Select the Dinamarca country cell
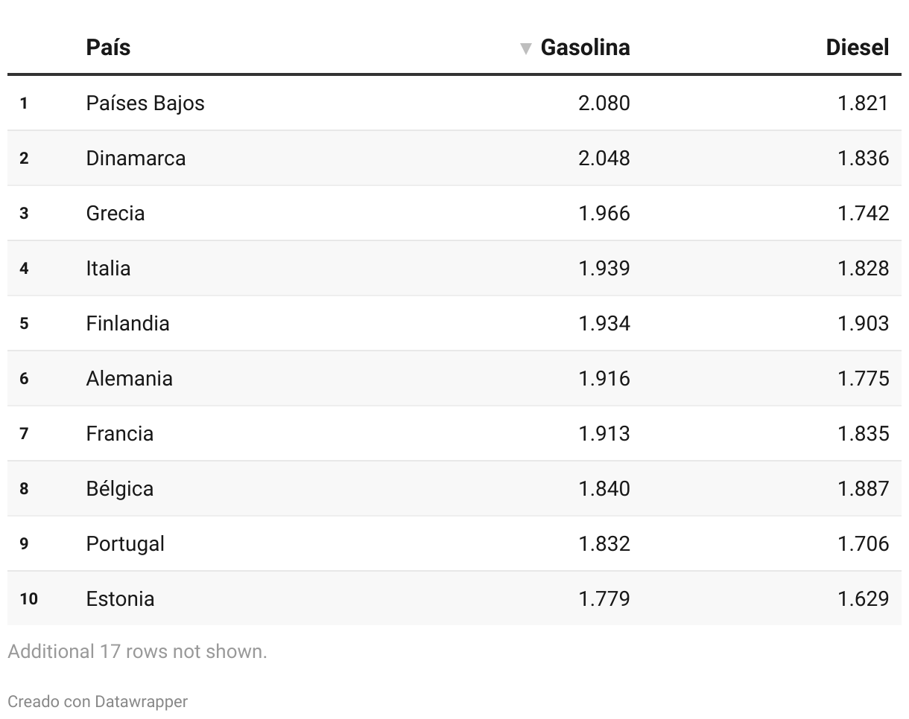This screenshot has width=909, height=719. (136, 158)
